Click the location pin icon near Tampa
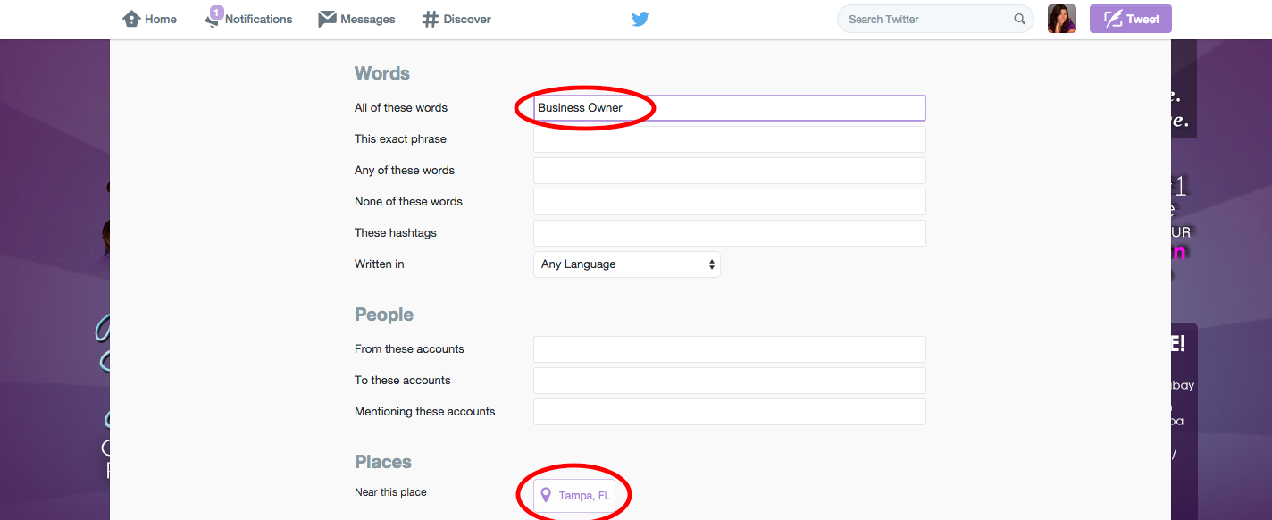Image resolution: width=1272 pixels, height=520 pixels. 546,495
